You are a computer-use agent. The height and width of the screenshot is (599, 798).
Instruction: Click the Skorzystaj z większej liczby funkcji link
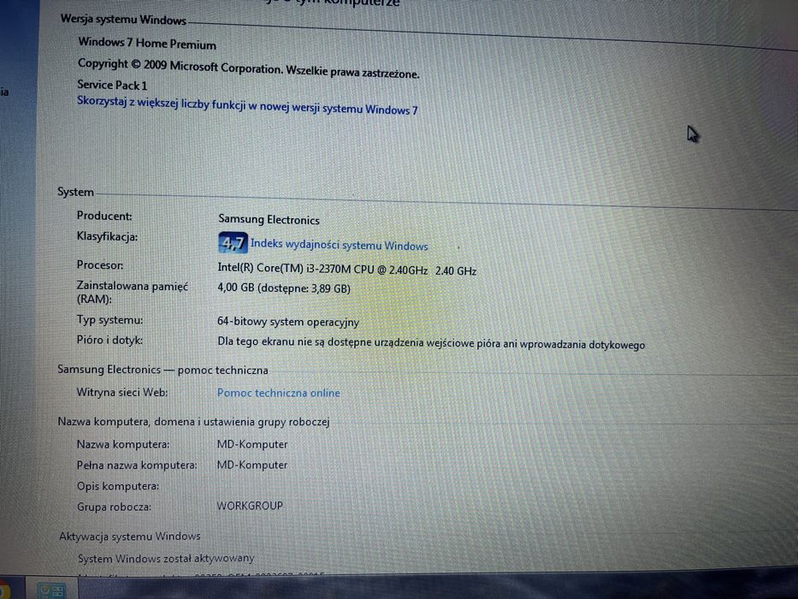pyautogui.click(x=247, y=105)
